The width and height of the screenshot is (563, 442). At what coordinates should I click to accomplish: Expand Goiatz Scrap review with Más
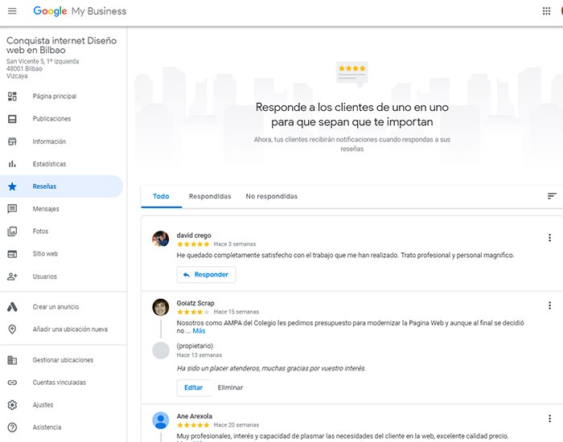point(199,330)
